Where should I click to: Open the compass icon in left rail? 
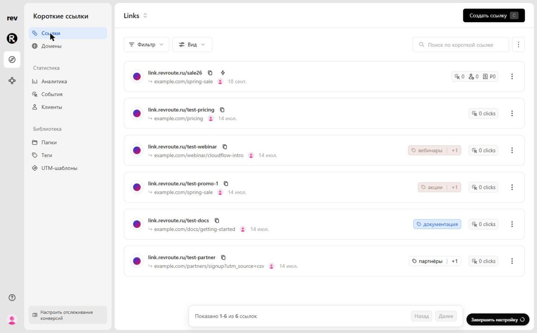click(12, 59)
